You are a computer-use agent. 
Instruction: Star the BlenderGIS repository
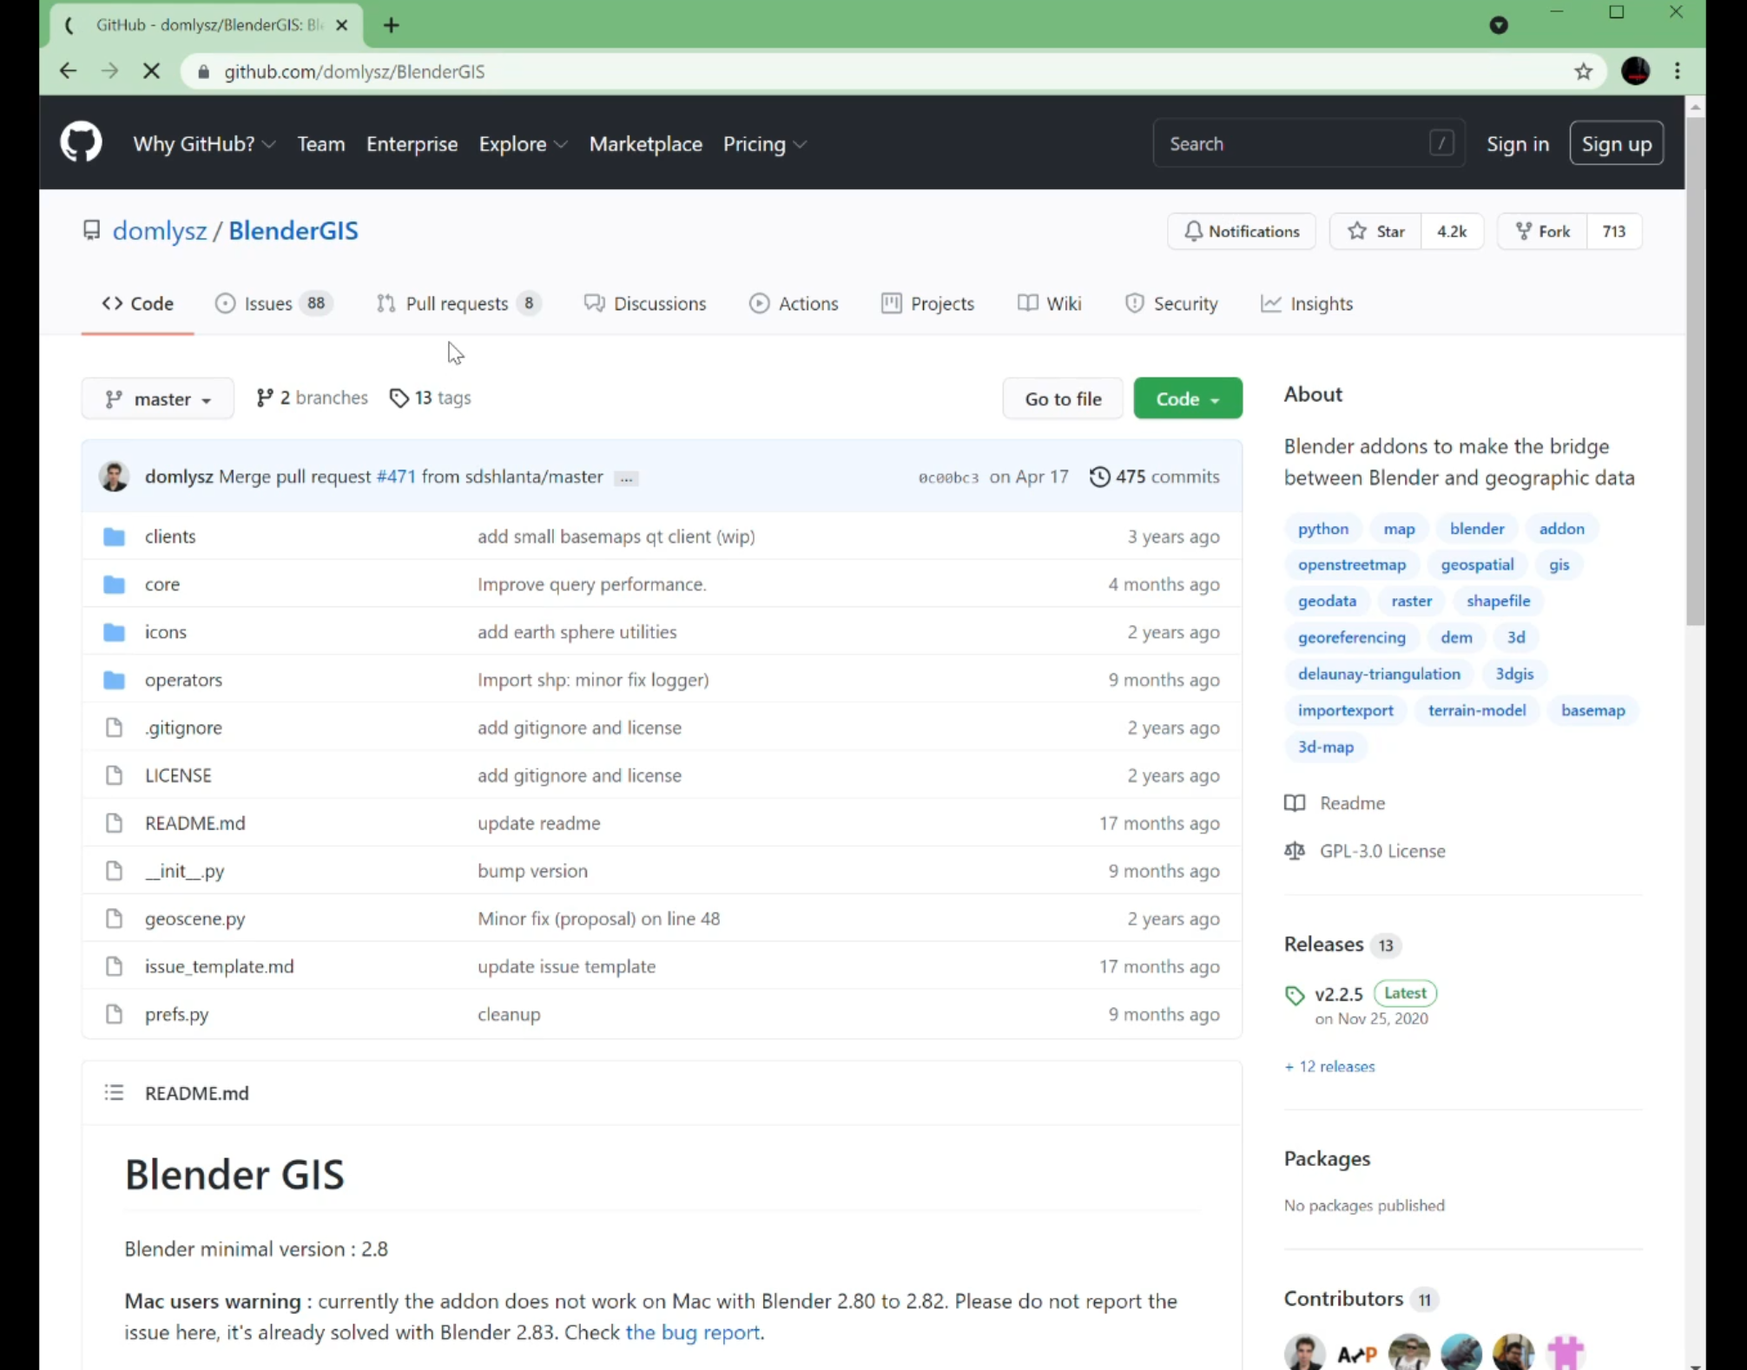[x=1376, y=232]
